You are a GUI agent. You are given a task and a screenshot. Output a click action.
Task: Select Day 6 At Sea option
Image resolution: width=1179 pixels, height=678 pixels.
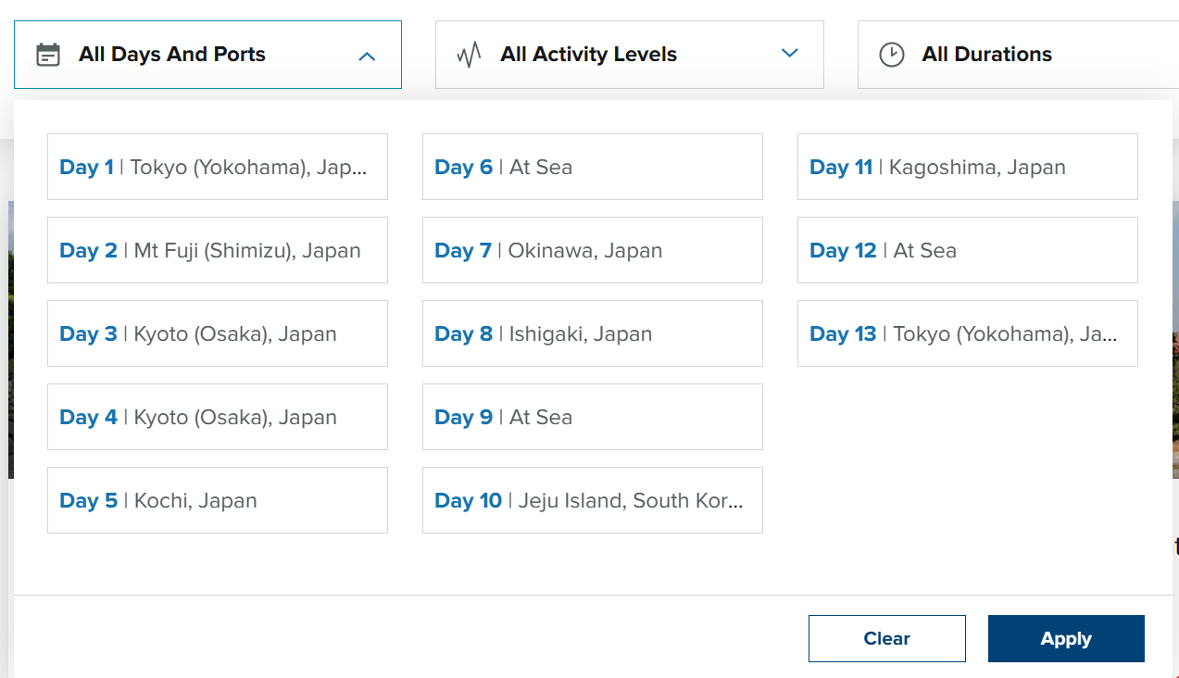[592, 167]
